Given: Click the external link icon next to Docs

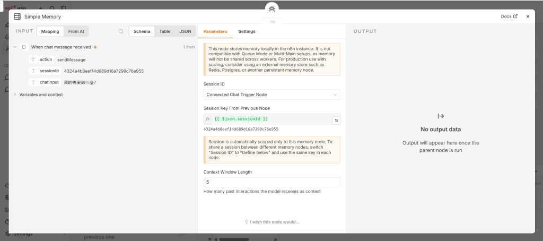Looking at the screenshot, I should (515, 16).
